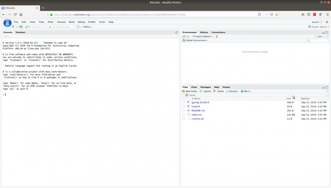Tick the README.md file checkbox
The height and width of the screenshot is (188, 331).
pos(184,110)
